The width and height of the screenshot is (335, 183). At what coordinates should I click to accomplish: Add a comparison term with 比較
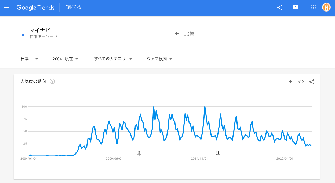click(185, 33)
